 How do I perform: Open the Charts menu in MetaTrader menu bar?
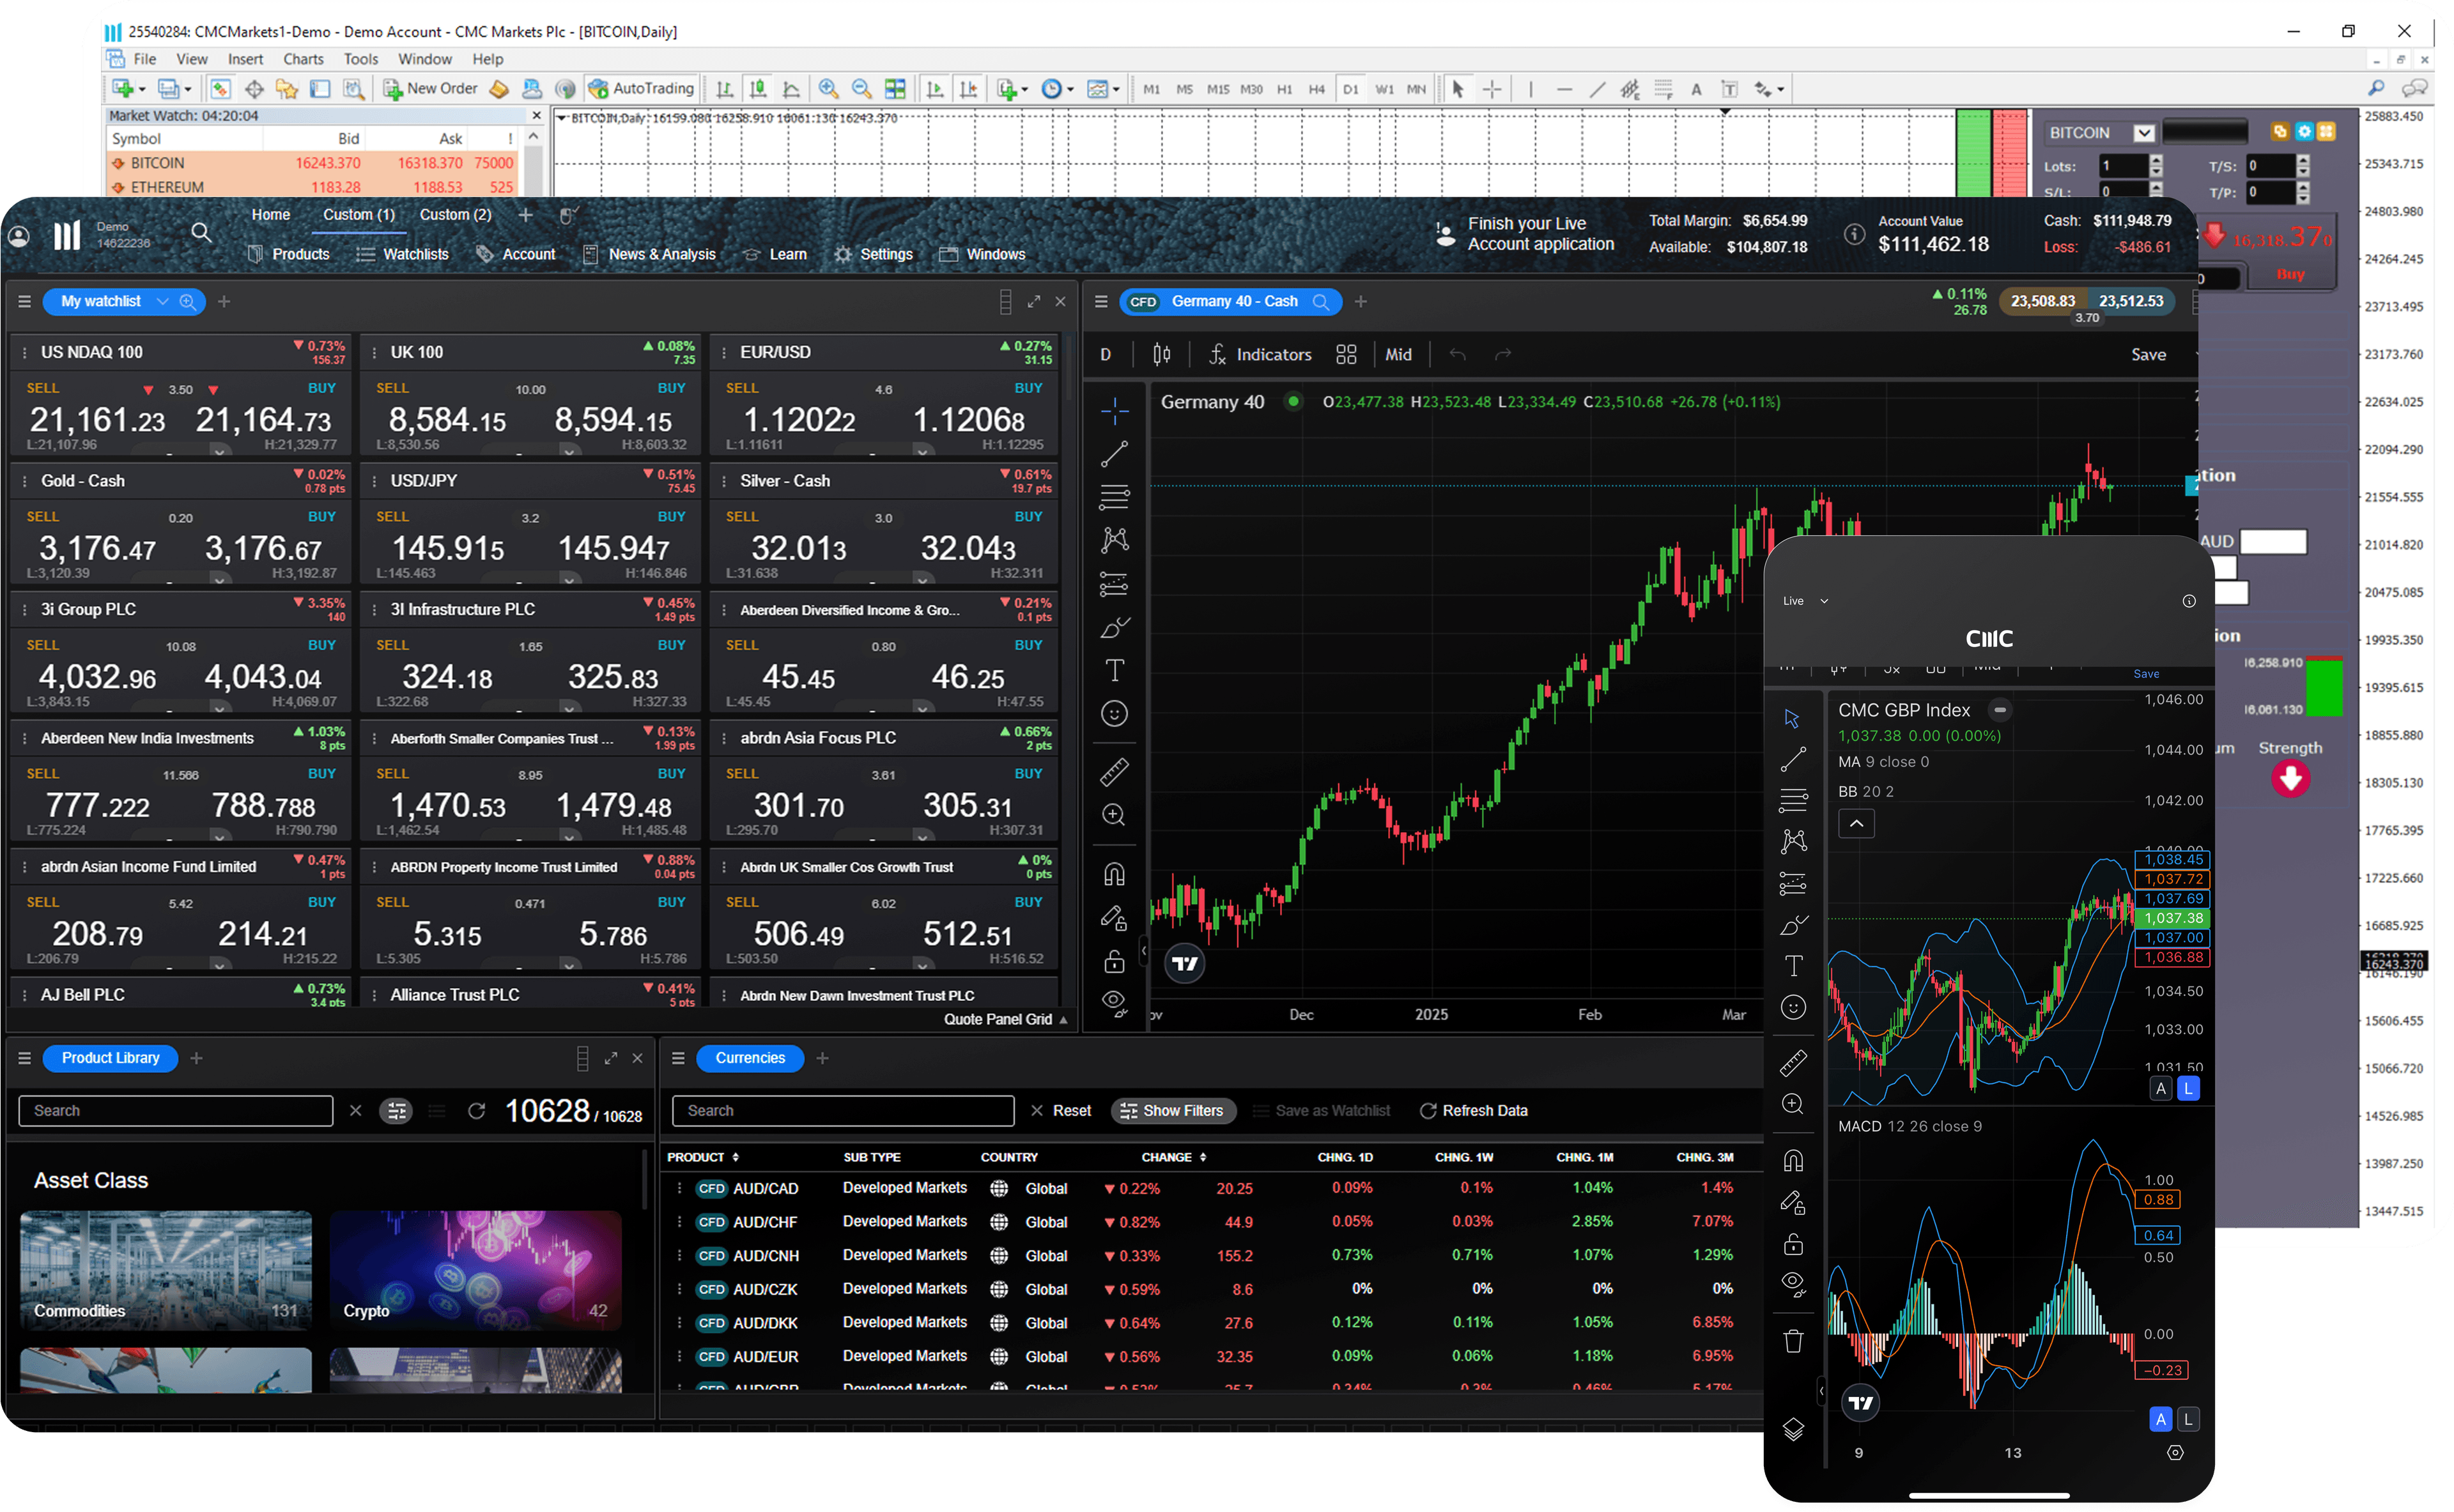[x=302, y=59]
